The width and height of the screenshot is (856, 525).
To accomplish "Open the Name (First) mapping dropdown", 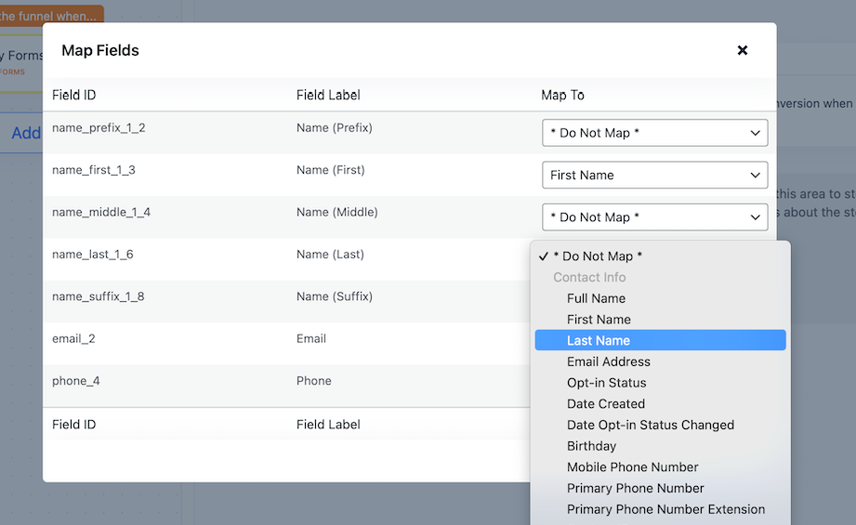I will coord(654,175).
